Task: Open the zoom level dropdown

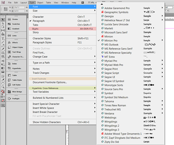Action: click(x=96, y=3)
